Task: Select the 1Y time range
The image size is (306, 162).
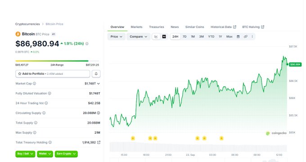Action: (x=220, y=36)
